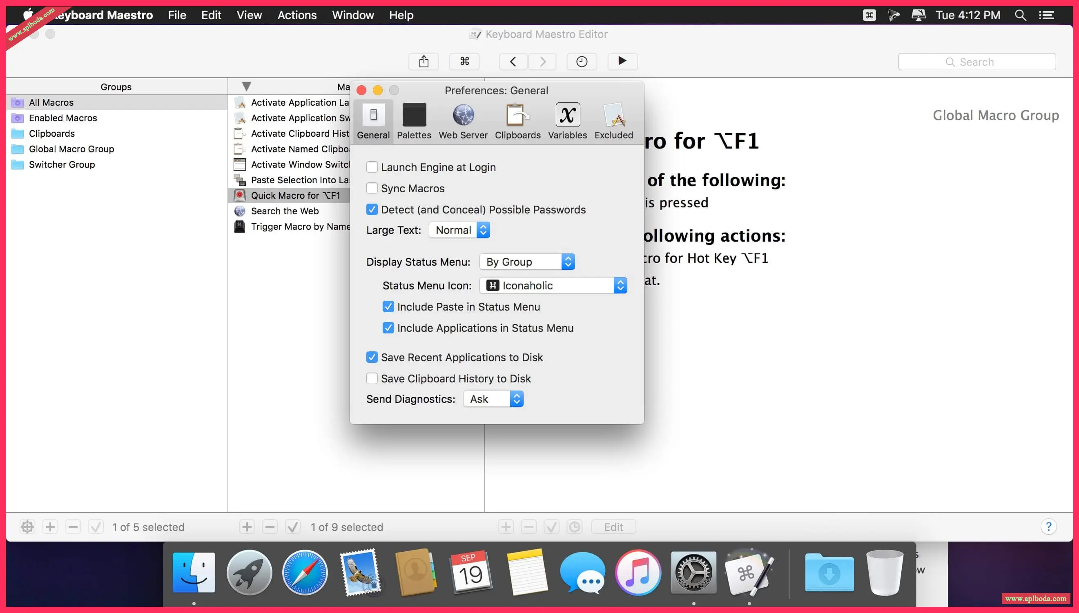The width and height of the screenshot is (1079, 613).
Task: Click the editor Search field
Action: [x=976, y=62]
